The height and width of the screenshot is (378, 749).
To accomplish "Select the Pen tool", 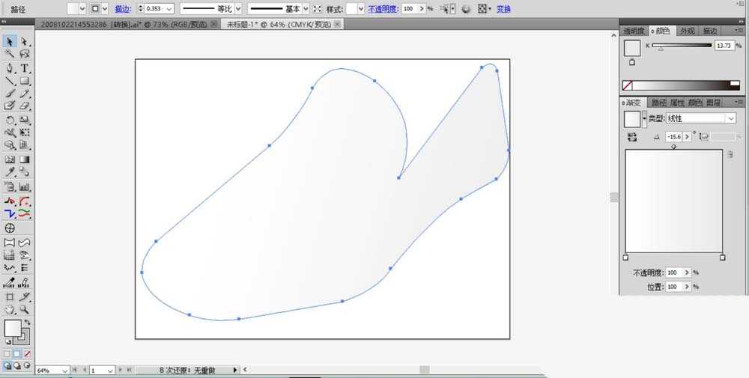I will [x=10, y=68].
